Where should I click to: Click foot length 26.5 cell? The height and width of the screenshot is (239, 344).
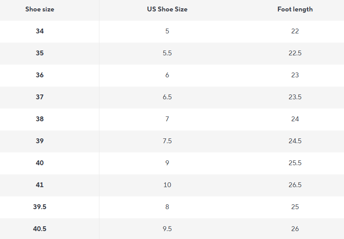pos(295,185)
